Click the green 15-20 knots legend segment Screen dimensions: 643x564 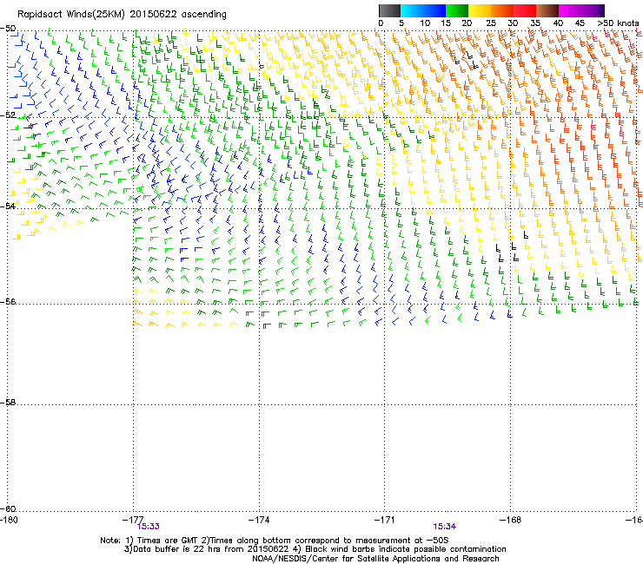click(x=457, y=10)
